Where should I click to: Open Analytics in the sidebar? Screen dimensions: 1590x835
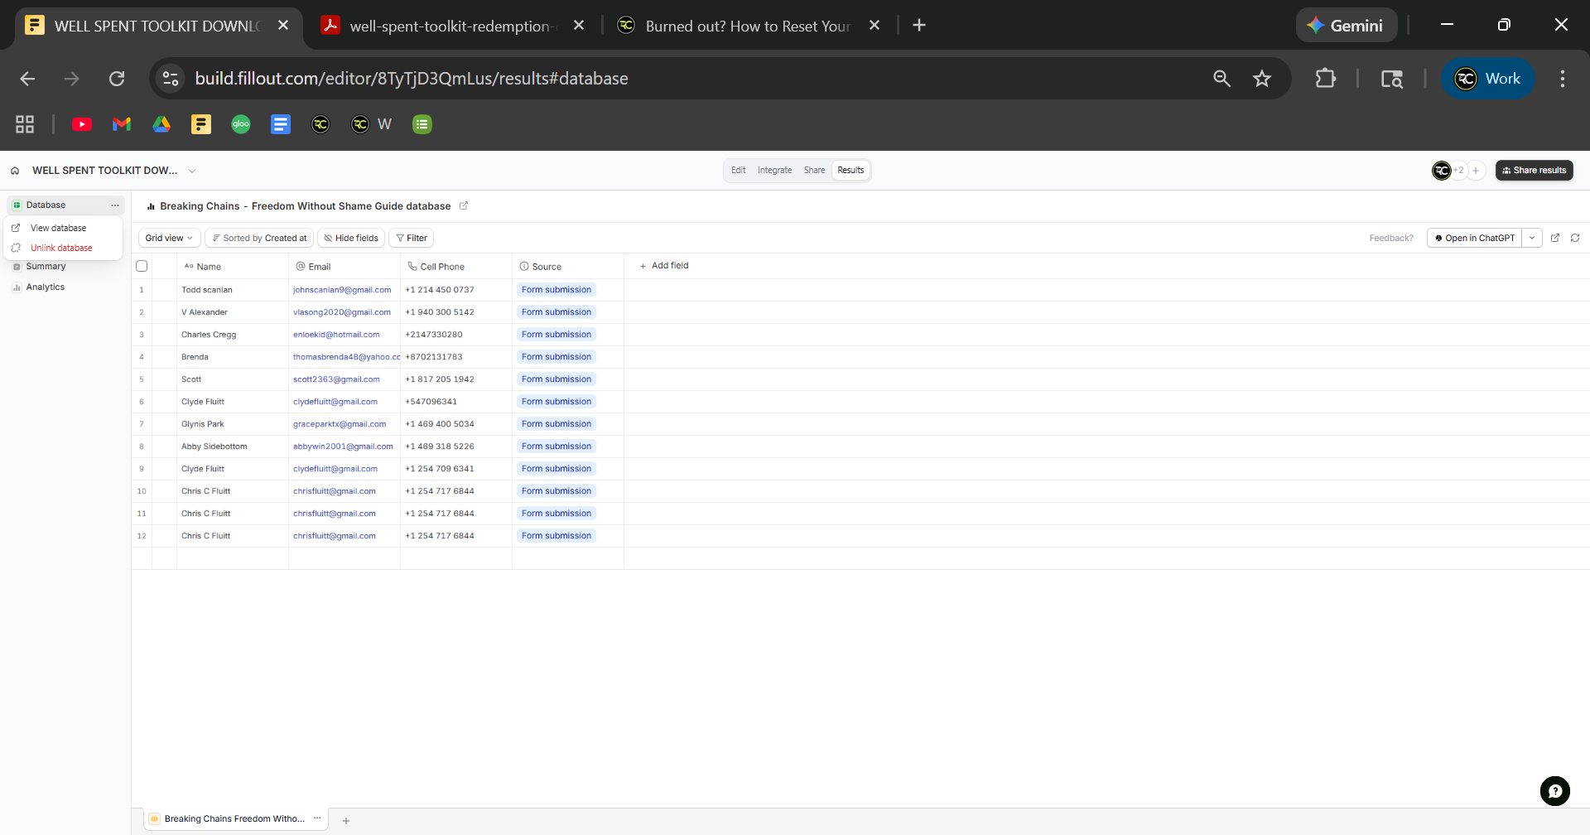[45, 287]
